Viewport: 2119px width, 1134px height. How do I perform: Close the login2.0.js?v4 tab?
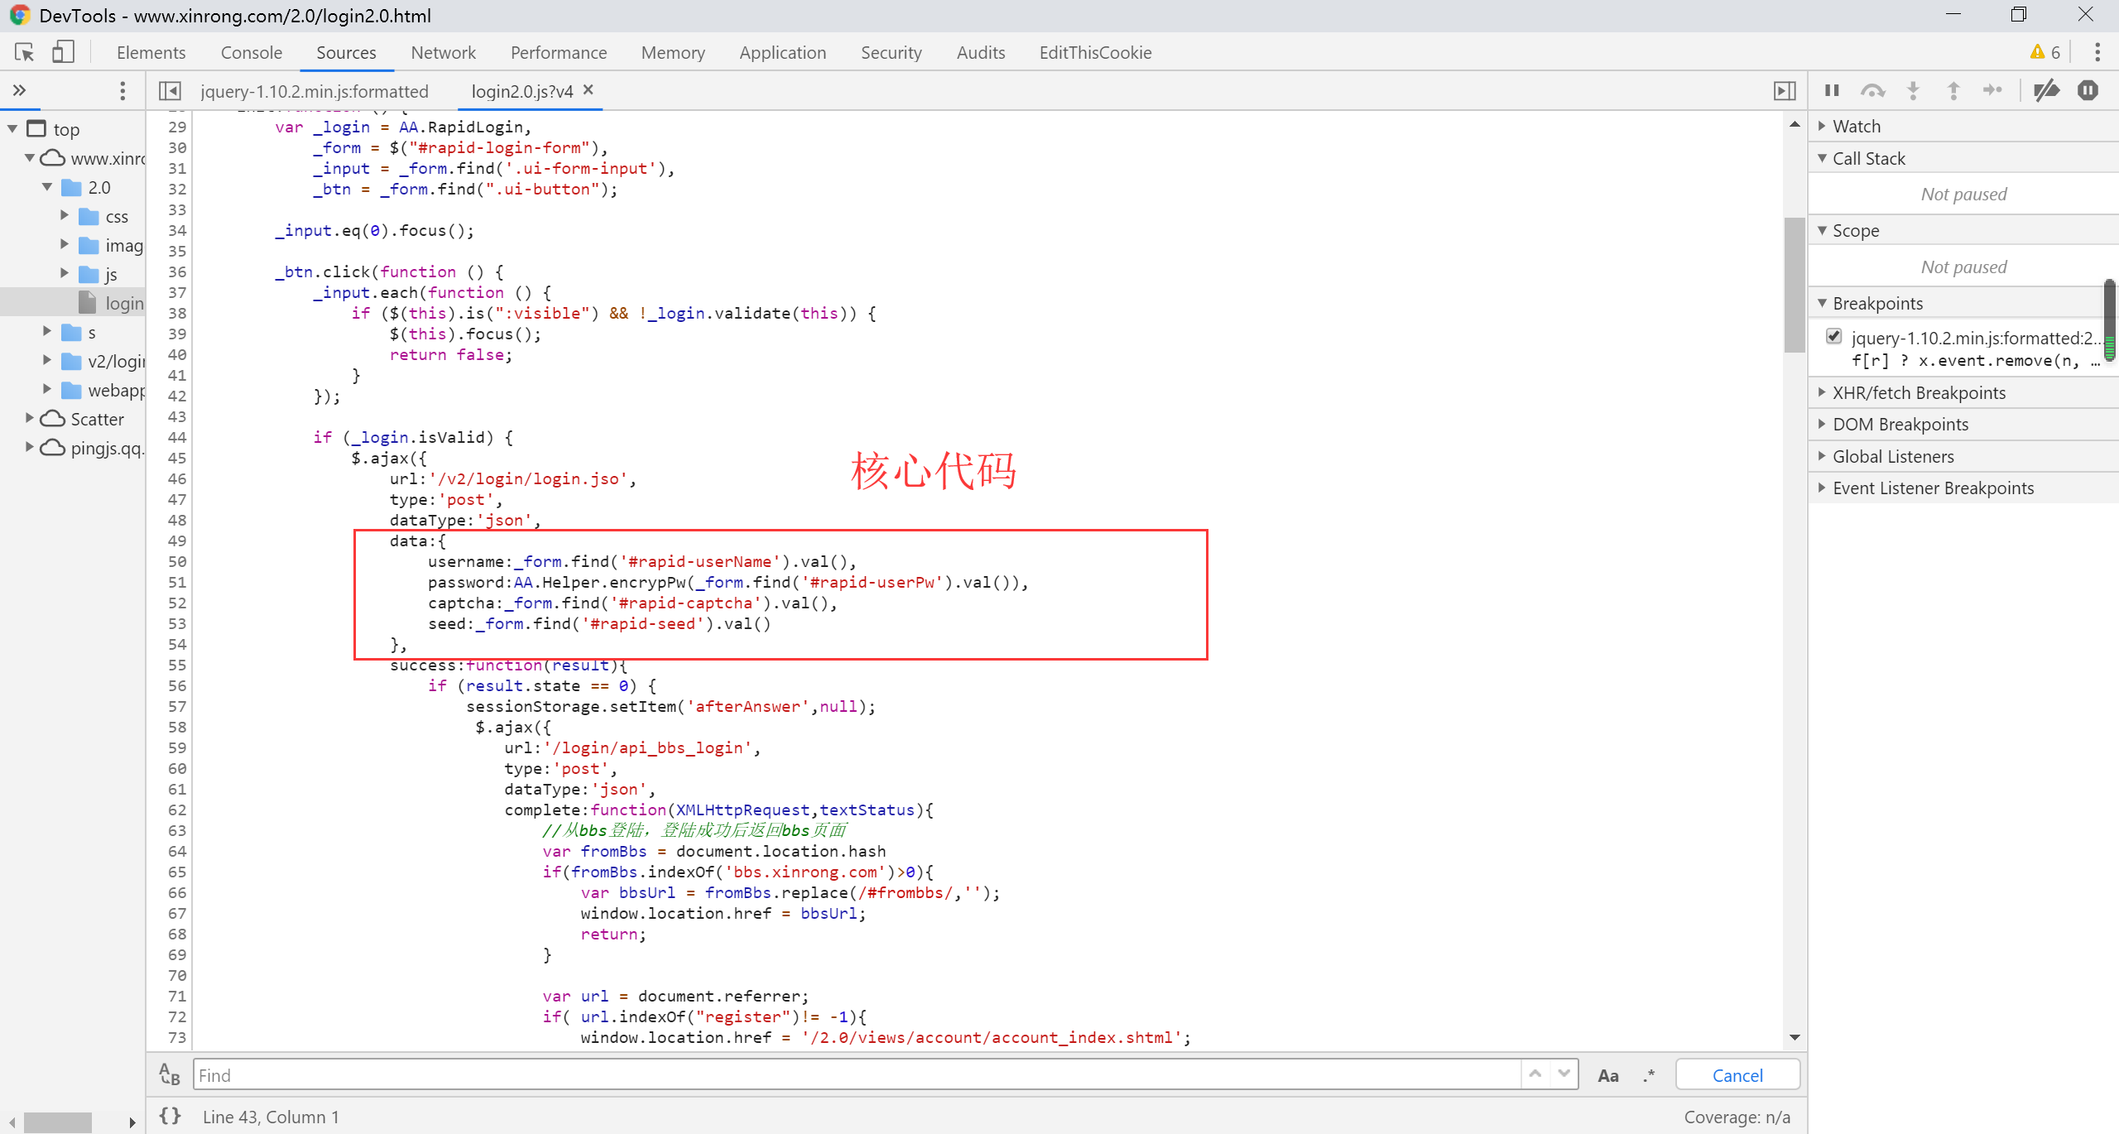pyautogui.click(x=589, y=89)
